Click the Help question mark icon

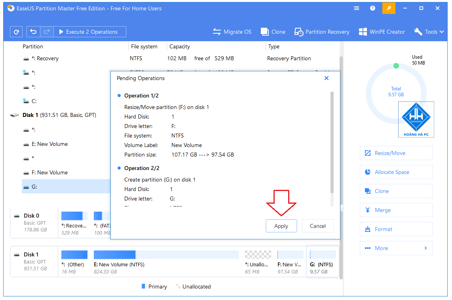click(372, 8)
